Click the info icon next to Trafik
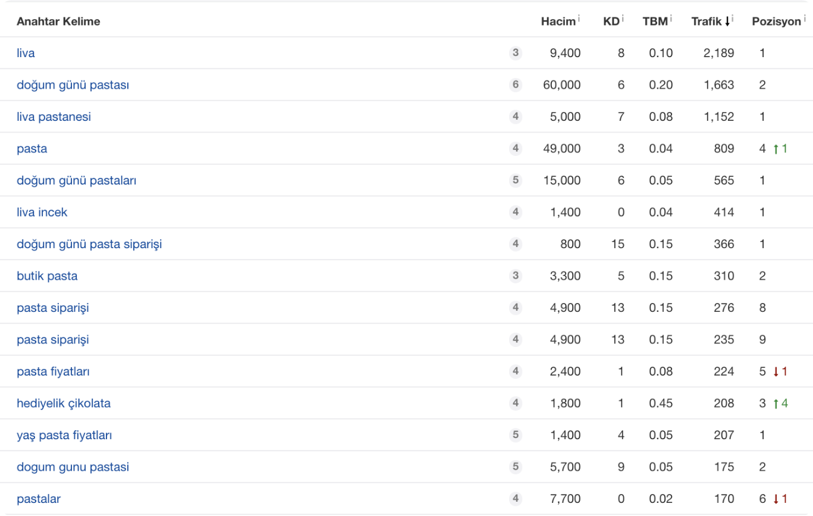The image size is (813, 516). (733, 19)
